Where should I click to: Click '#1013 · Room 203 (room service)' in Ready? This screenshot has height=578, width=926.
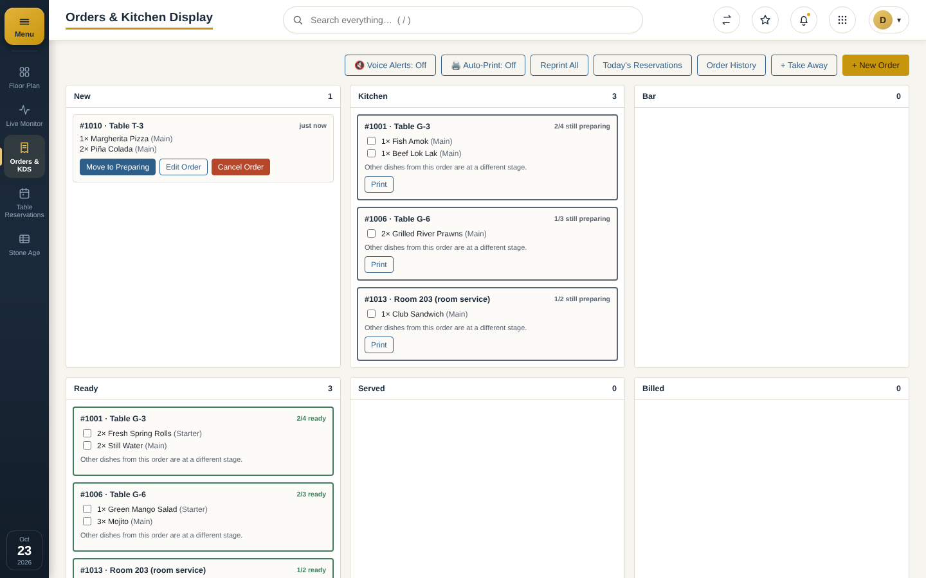coord(143,570)
